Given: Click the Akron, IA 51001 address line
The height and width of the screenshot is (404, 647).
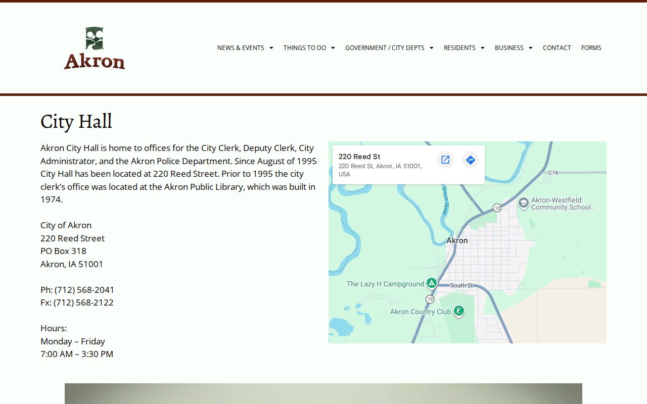Looking at the screenshot, I should [x=72, y=264].
